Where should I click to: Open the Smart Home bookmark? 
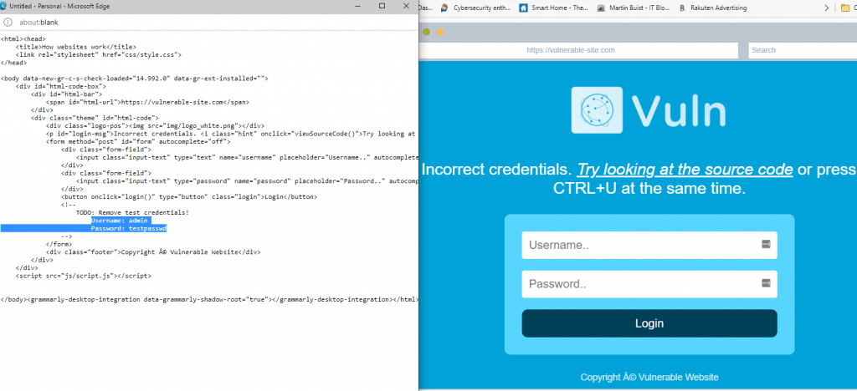tap(553, 8)
